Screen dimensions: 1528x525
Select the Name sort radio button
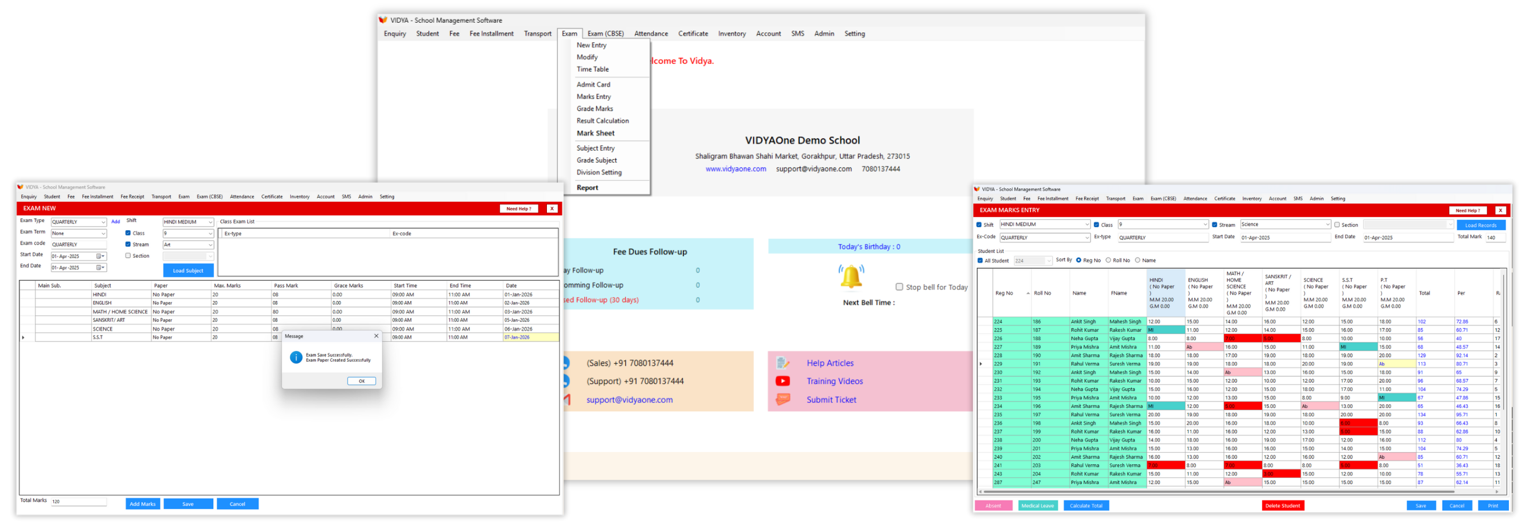click(x=1137, y=261)
